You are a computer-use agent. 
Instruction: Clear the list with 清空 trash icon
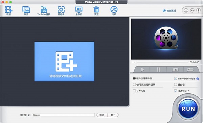point(96,10)
